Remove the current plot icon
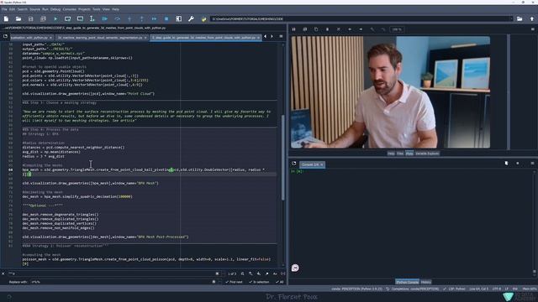 click(x=327, y=29)
